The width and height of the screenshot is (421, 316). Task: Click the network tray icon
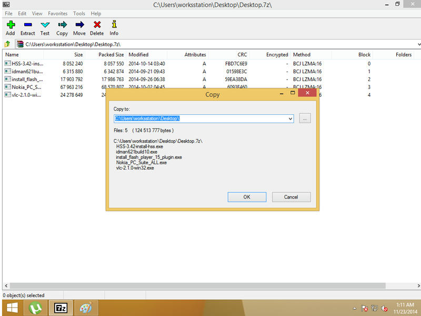[x=375, y=308]
